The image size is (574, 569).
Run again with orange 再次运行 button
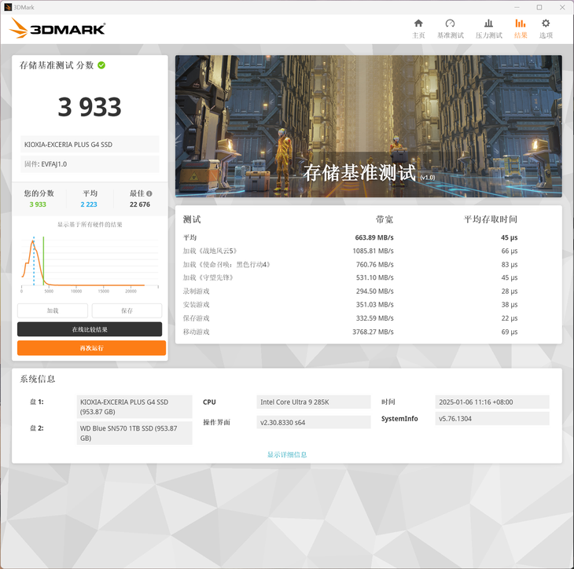(91, 348)
